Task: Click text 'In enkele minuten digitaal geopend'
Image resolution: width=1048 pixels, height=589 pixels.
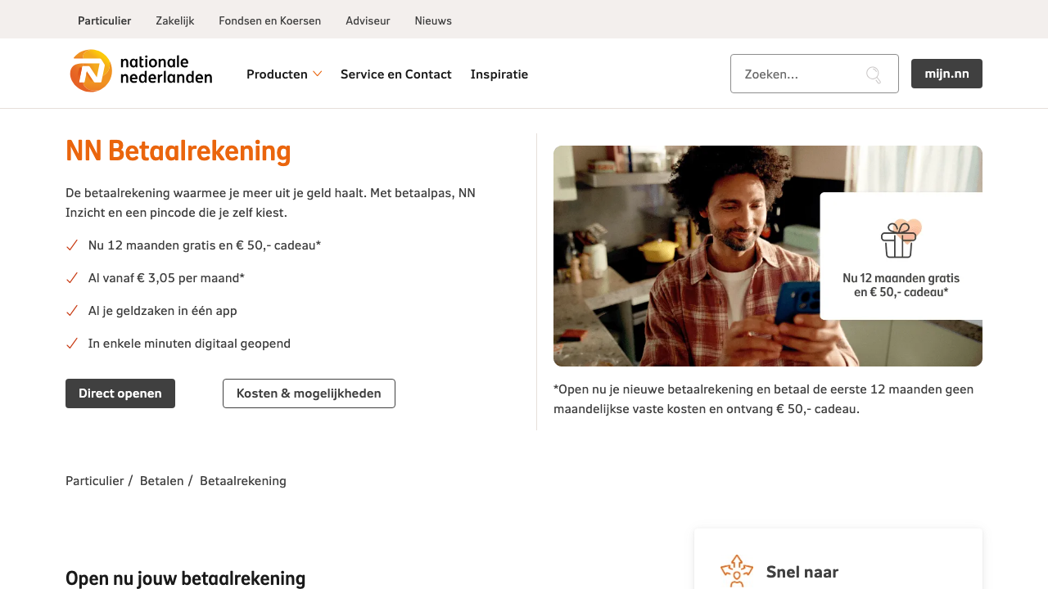Action: click(x=189, y=344)
